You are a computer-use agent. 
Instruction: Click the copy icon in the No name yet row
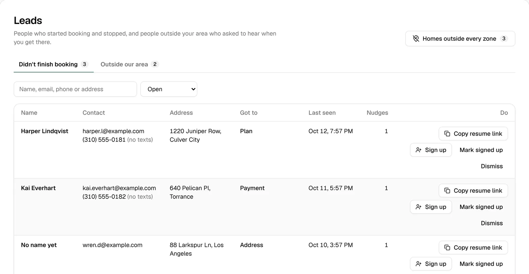(447, 248)
